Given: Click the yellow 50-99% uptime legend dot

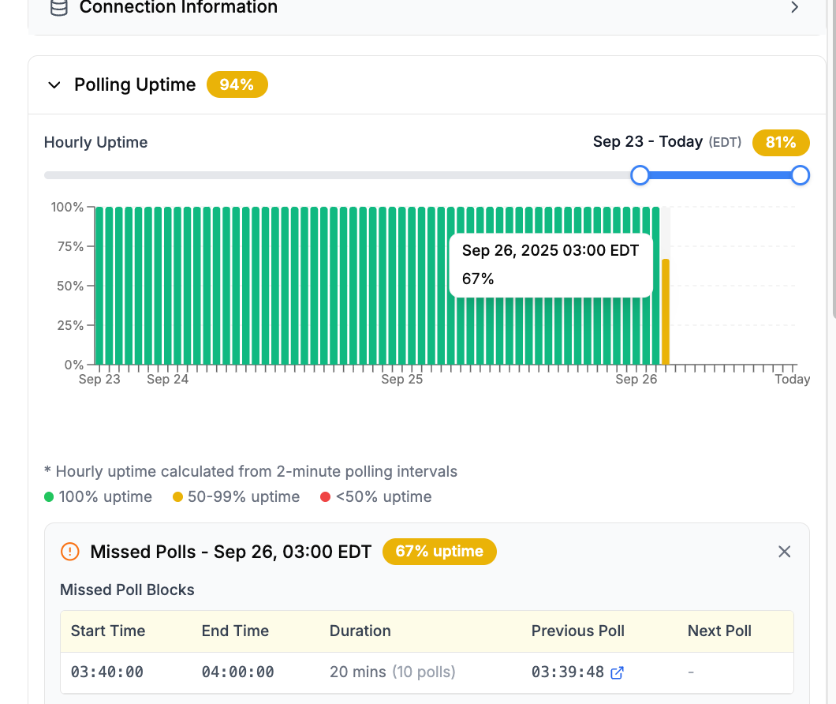Looking at the screenshot, I should [178, 497].
